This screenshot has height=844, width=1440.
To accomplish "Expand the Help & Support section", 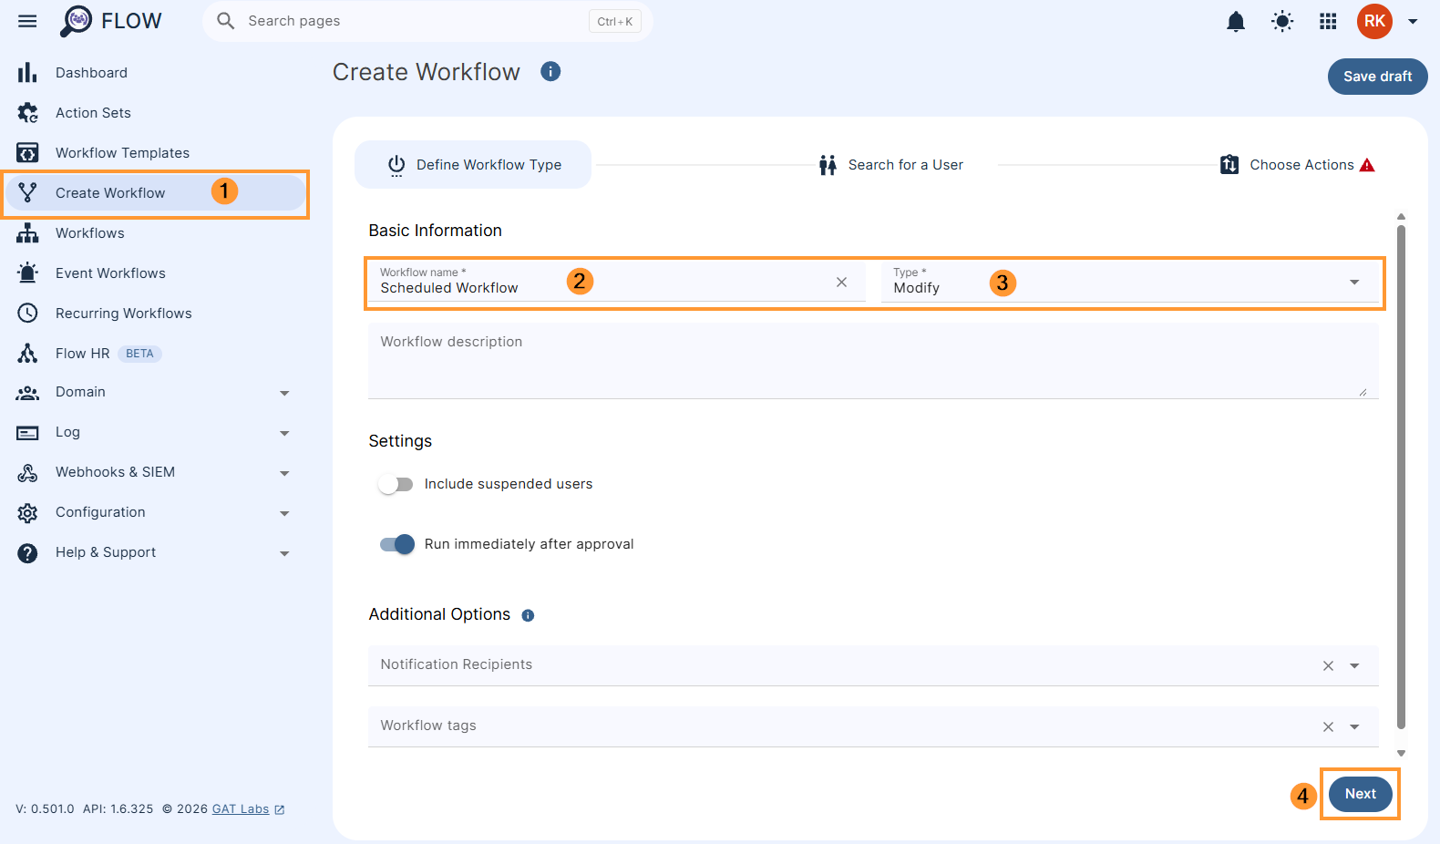I will click(x=284, y=554).
